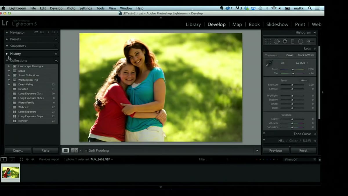
Task: Open the Apple menu
Action: pyautogui.click(x=3, y=8)
